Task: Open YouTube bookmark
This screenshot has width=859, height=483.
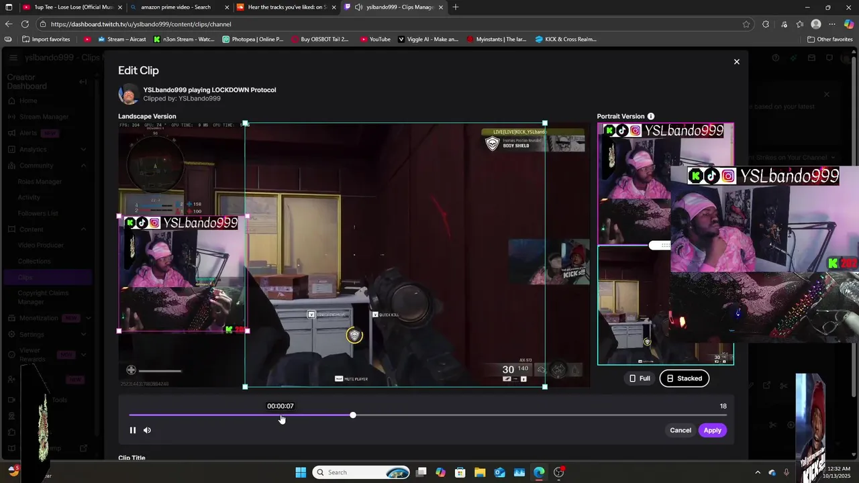Action: point(375,40)
